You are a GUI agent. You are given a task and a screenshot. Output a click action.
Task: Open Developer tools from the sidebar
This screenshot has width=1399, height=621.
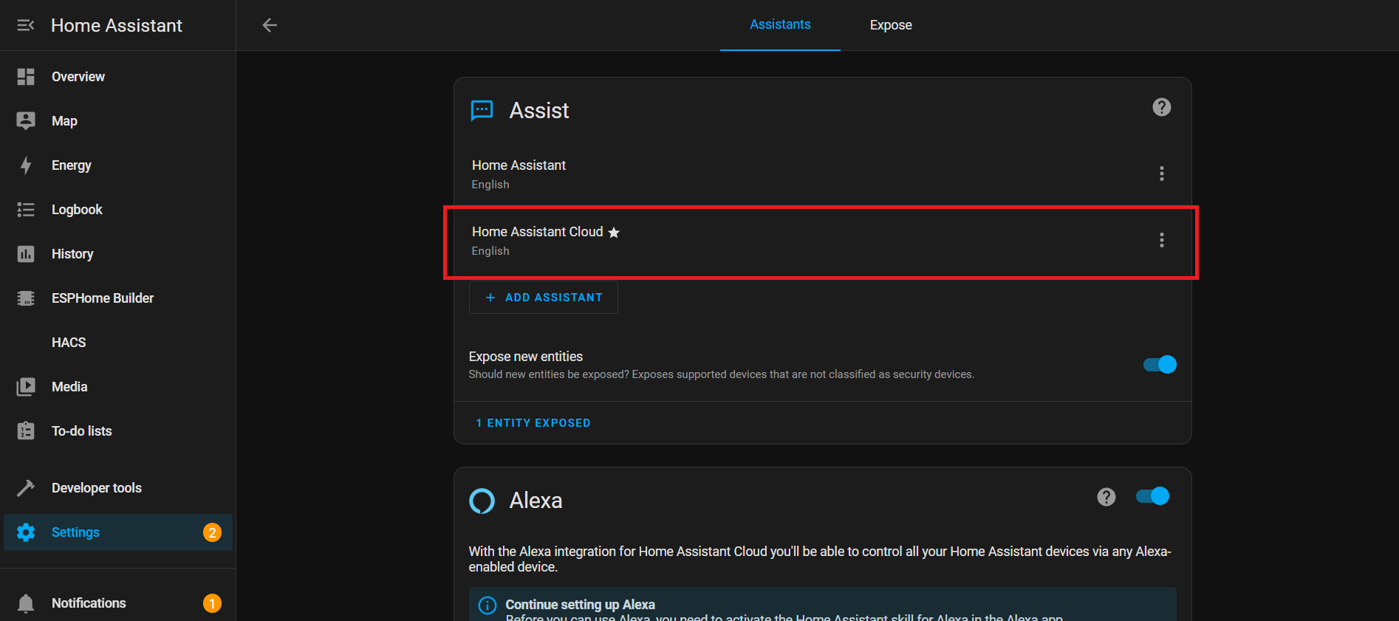(x=118, y=488)
